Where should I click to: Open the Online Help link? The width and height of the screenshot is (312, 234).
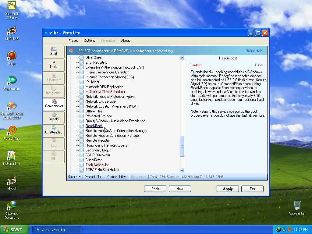(254, 51)
